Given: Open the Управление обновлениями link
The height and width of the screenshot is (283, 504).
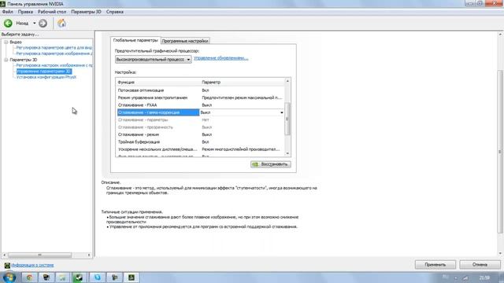Looking at the screenshot, I should [x=220, y=58].
